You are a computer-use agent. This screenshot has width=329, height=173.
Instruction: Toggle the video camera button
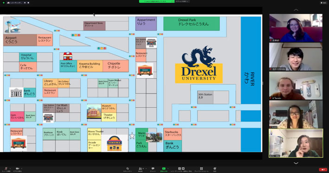18,169
